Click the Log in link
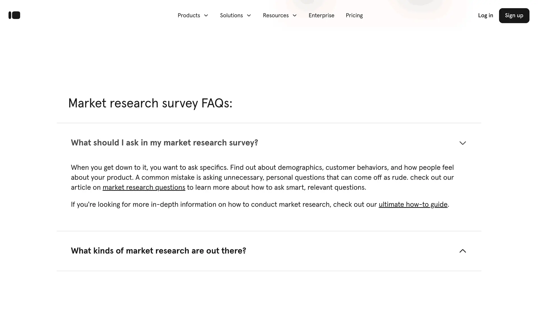The image size is (538, 336). [485, 16]
